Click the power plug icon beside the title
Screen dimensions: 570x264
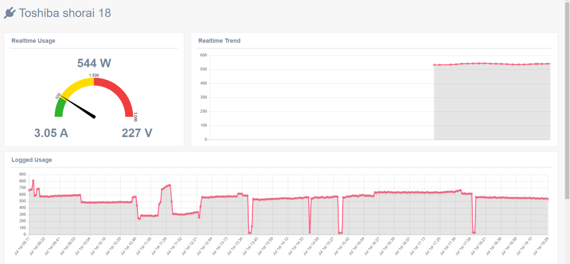pyautogui.click(x=10, y=13)
